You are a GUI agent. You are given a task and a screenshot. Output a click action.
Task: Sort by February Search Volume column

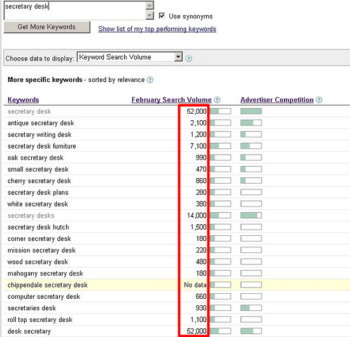coord(171,100)
